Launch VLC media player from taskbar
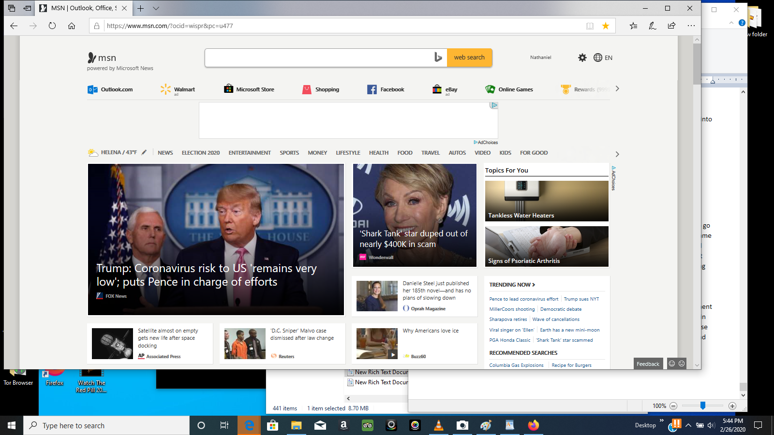The image size is (774, 435). pyautogui.click(x=439, y=425)
